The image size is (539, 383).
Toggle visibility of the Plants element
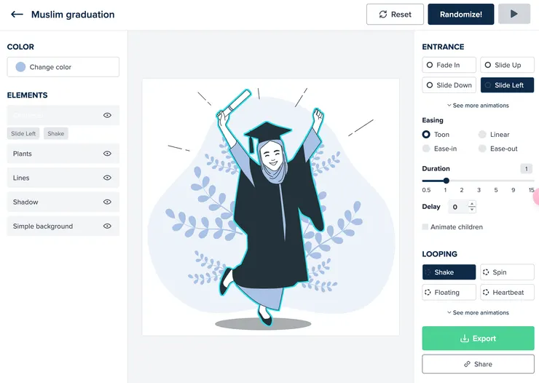(107, 154)
